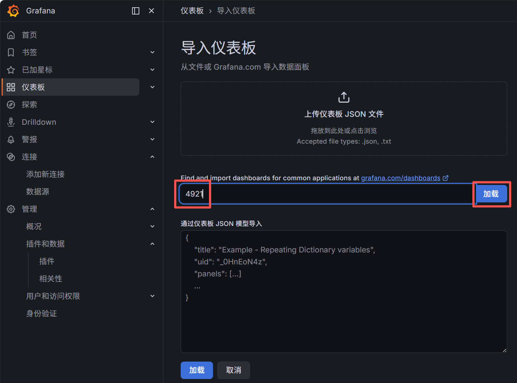Expand the 仪表板 section chevron
This screenshot has height=383, width=517.
point(152,87)
